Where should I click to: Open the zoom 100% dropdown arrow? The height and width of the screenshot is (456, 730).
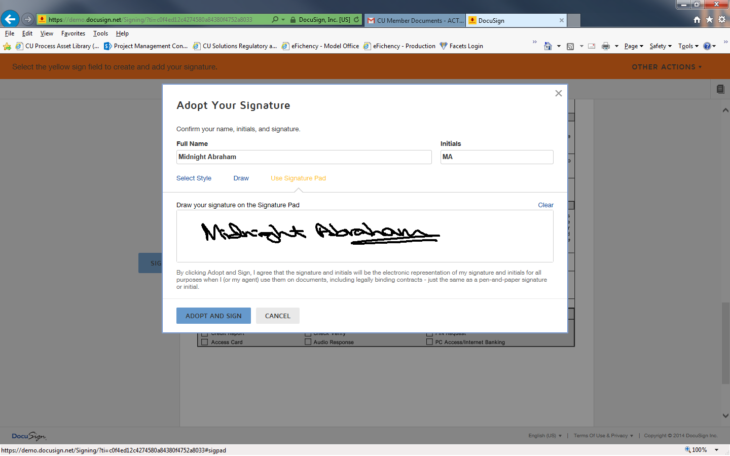pyautogui.click(x=717, y=450)
